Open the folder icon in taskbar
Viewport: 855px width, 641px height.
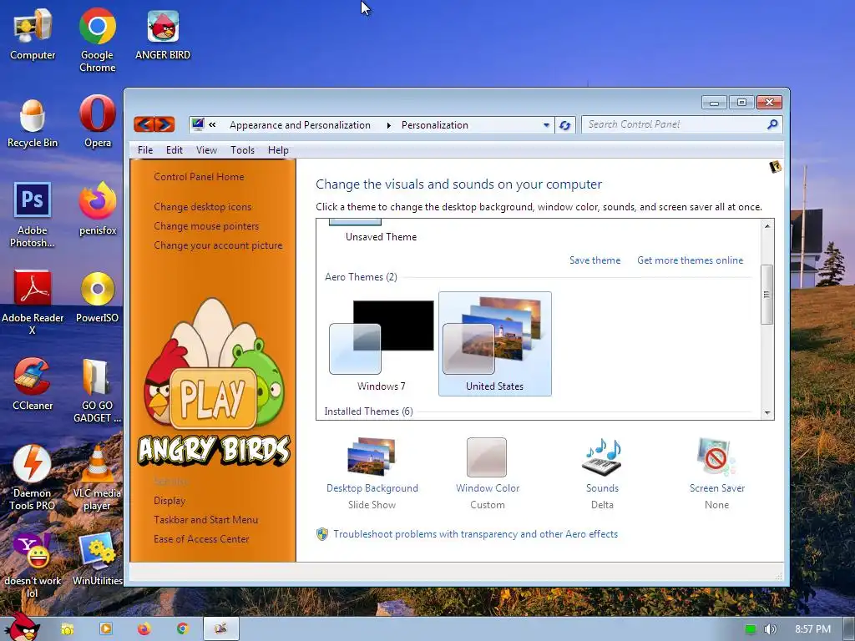tap(68, 629)
